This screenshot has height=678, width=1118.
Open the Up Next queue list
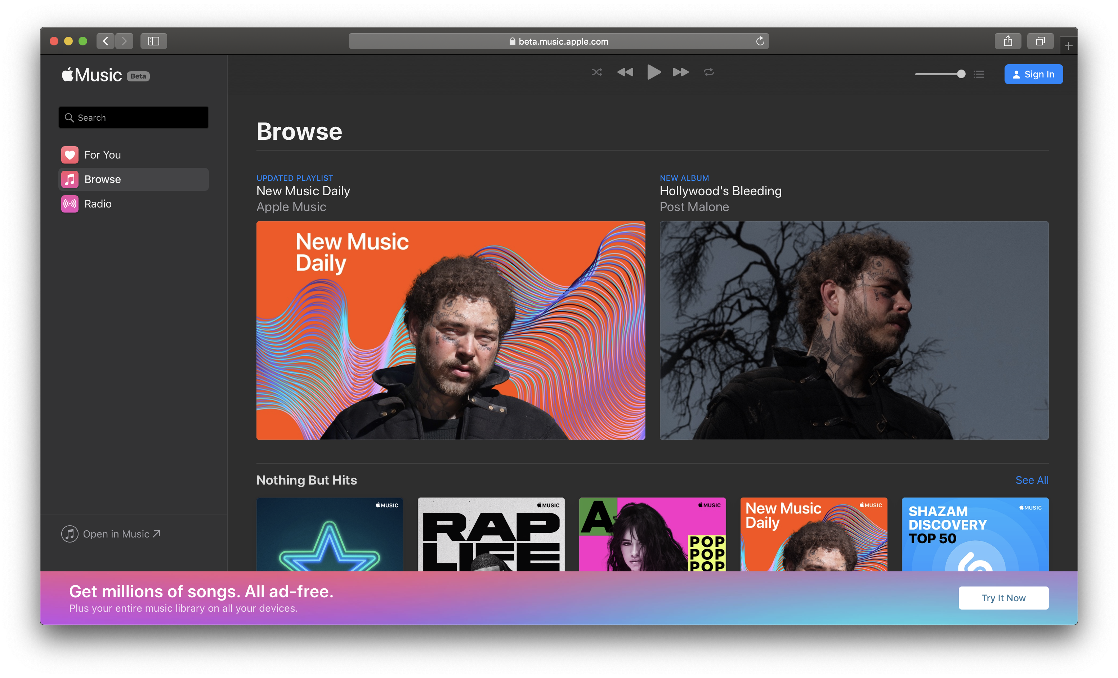979,75
